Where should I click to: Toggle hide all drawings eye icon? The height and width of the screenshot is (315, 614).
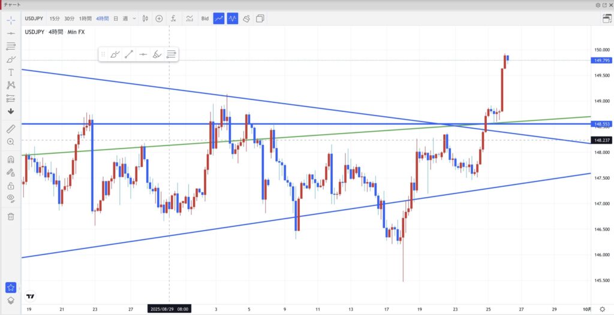(x=11, y=198)
